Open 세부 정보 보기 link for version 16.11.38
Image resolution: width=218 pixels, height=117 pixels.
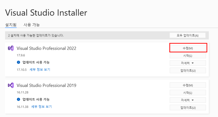pyautogui.click(x=41, y=106)
